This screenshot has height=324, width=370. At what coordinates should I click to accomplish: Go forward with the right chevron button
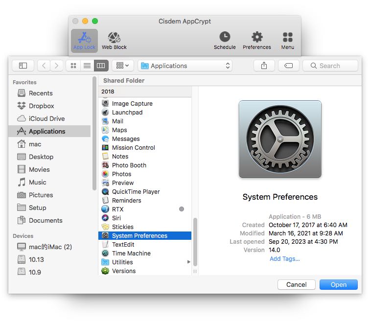(x=56, y=66)
